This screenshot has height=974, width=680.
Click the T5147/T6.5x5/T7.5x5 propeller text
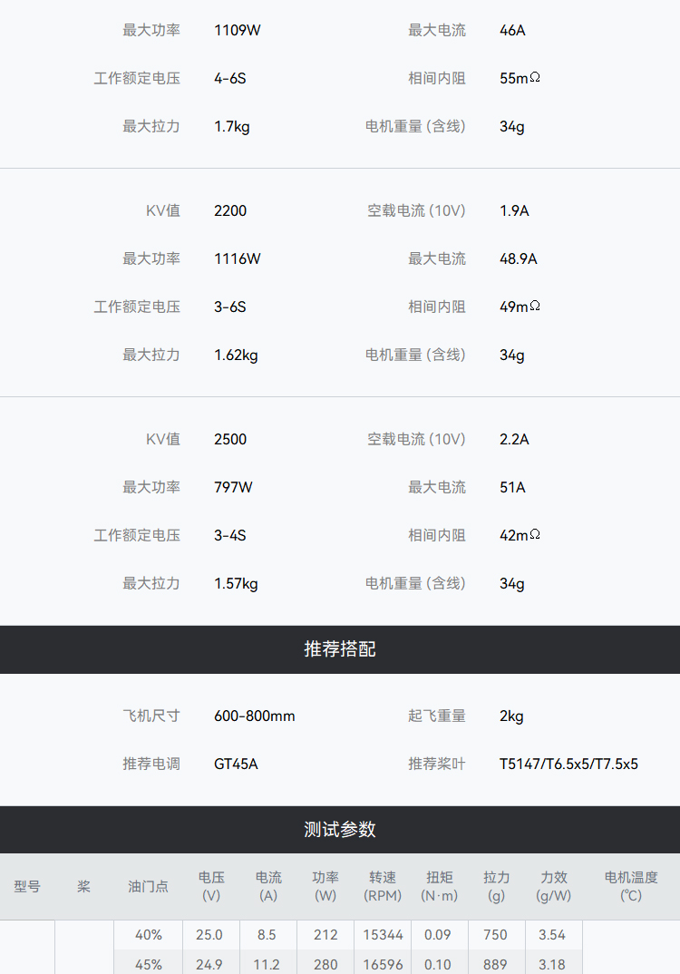tap(568, 764)
